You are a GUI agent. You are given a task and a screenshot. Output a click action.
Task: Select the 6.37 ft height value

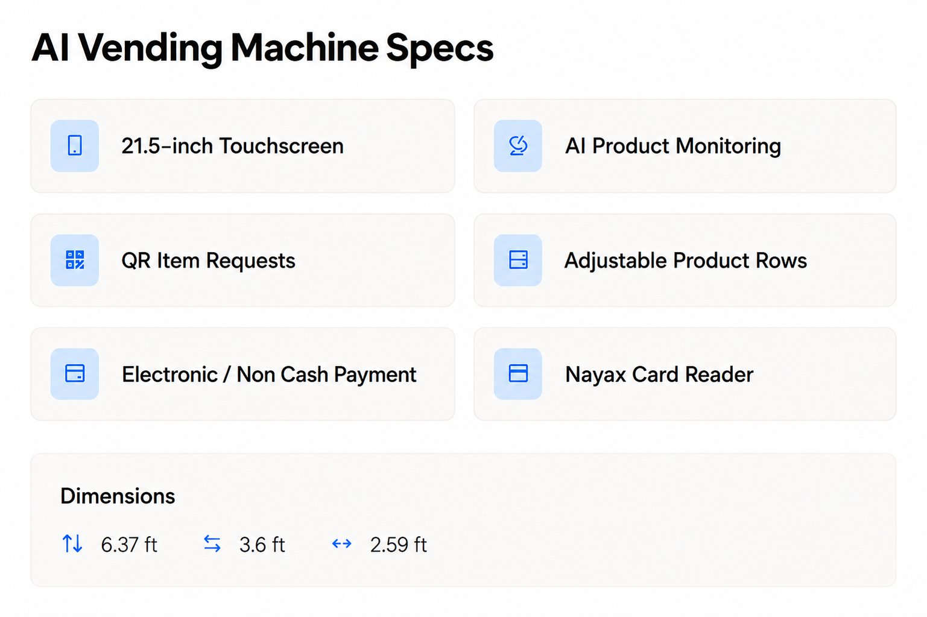(129, 545)
